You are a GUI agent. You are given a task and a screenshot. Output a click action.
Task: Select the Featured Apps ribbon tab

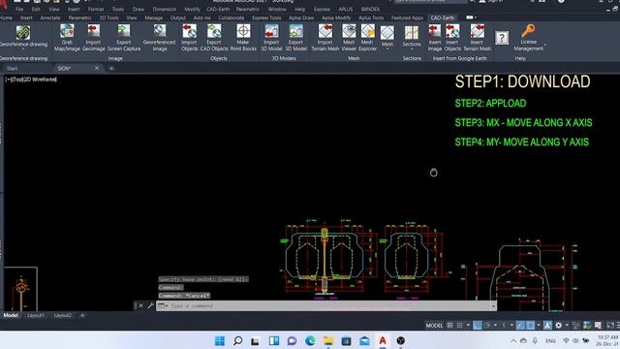(407, 17)
